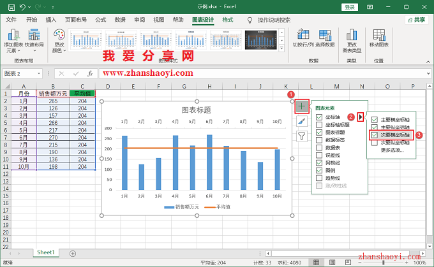Click Switch Row/Column (切换行/列) icon
This screenshot has width=434, height=267.
coord(303,38)
